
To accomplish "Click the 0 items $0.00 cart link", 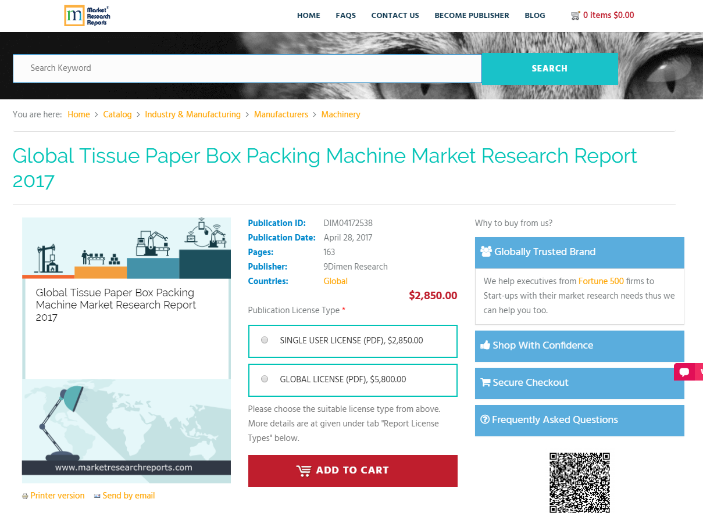I will click(609, 16).
